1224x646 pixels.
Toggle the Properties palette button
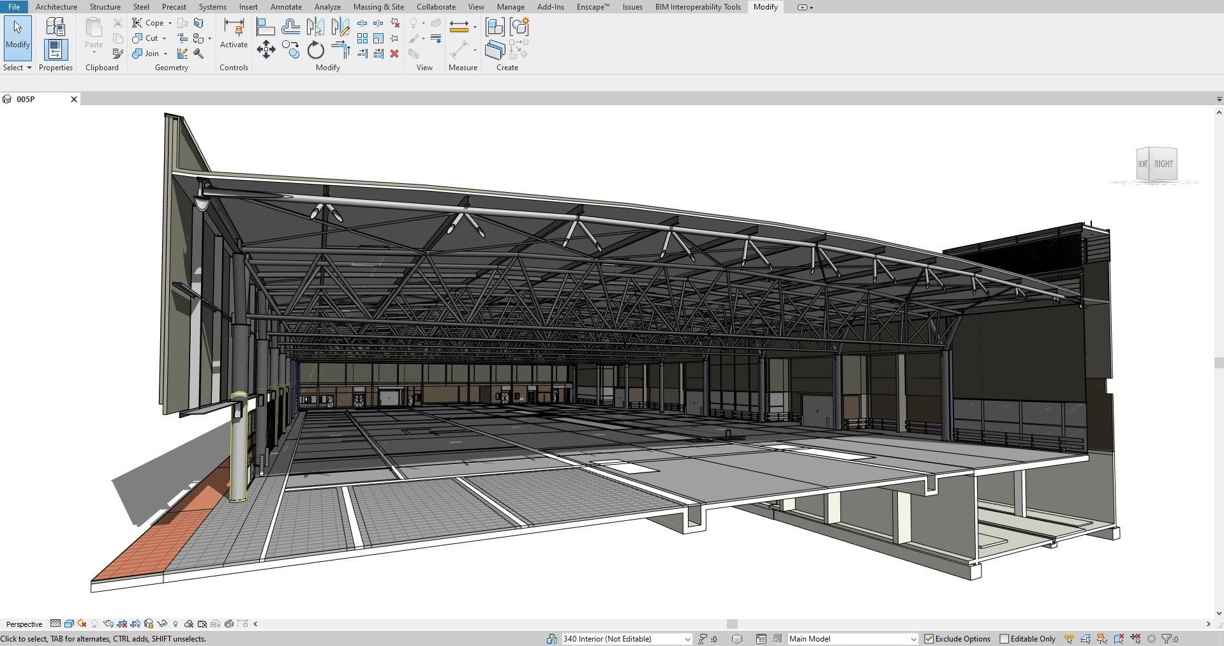(56, 50)
